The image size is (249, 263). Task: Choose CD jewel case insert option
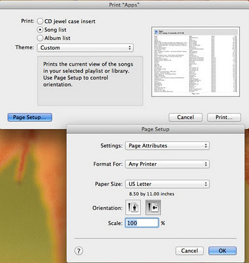pyautogui.click(x=40, y=21)
